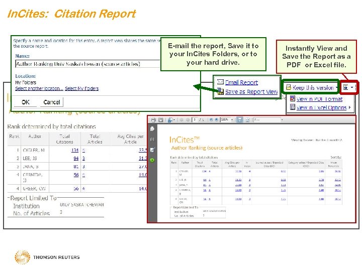Click the Total Articles column header
362x271 pixels.
pyautogui.click(x=95, y=139)
